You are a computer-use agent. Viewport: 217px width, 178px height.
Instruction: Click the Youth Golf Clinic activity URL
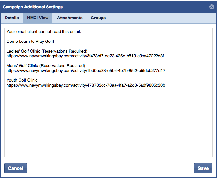click(x=86, y=85)
